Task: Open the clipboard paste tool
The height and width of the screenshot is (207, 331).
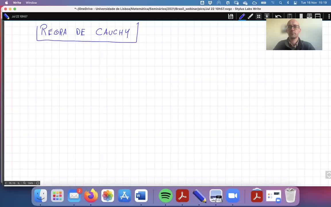Action: (290, 16)
